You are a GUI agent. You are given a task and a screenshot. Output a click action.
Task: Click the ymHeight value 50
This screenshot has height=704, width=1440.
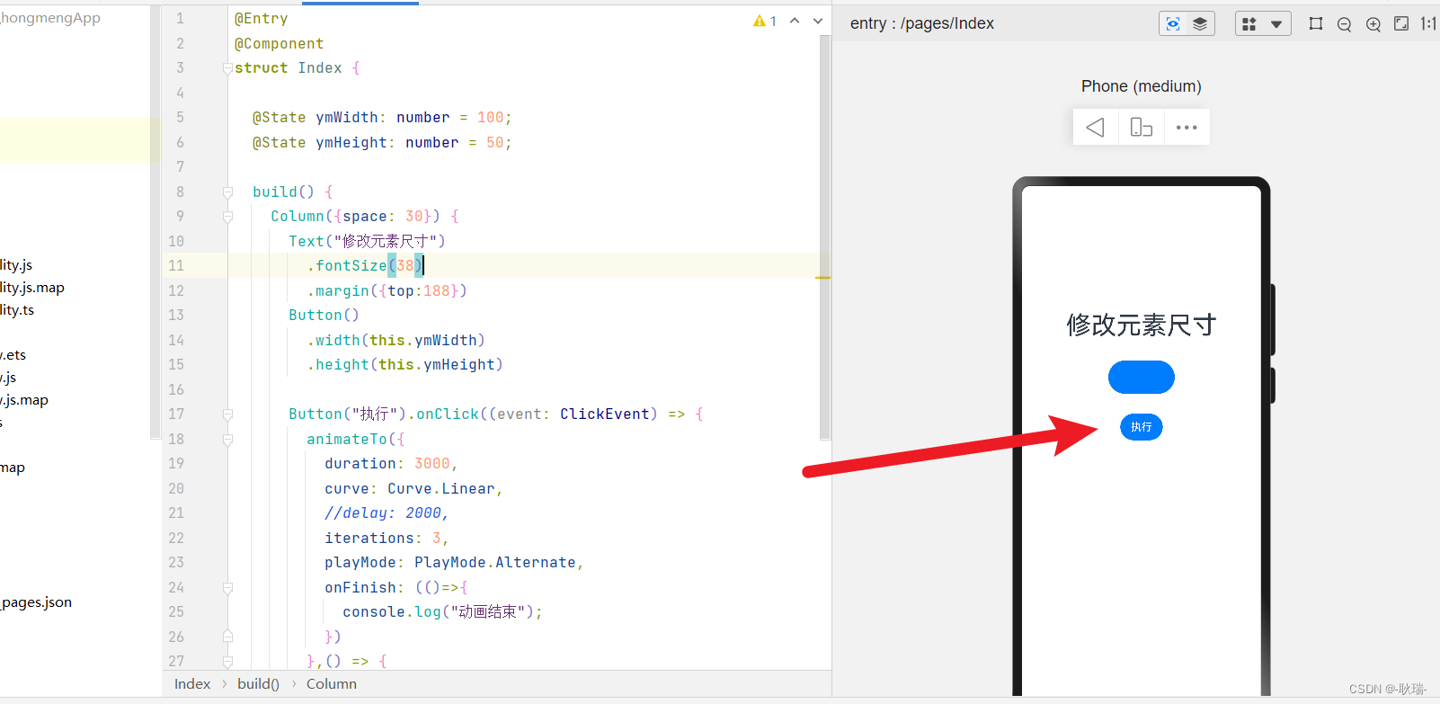click(x=495, y=143)
